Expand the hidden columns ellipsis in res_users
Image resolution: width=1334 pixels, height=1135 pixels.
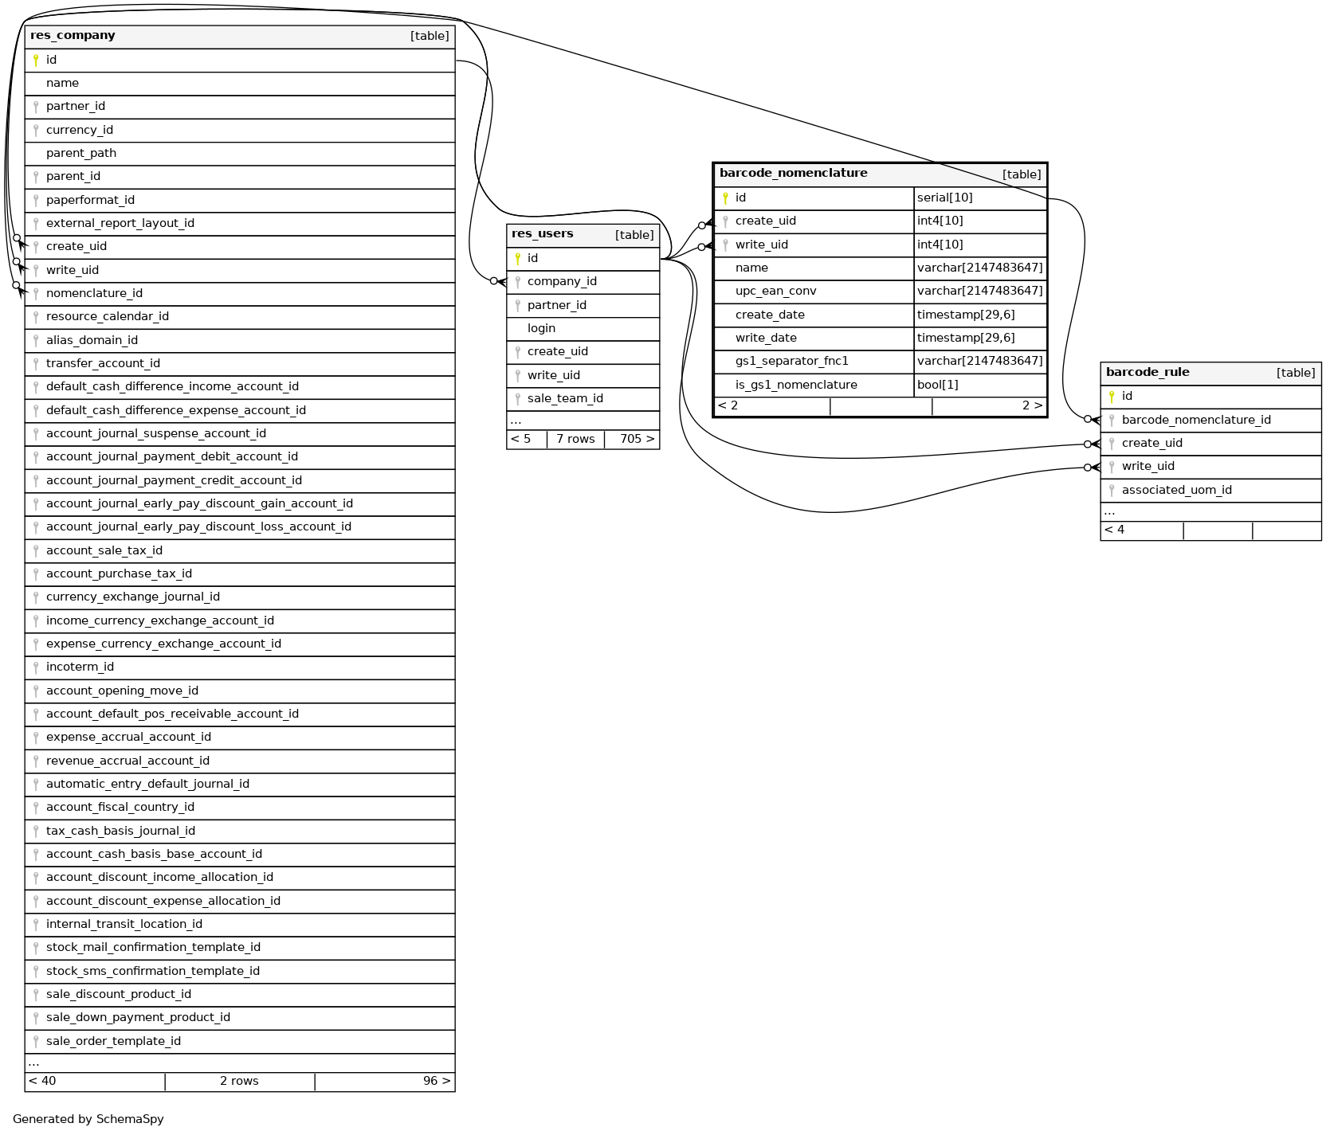(516, 420)
